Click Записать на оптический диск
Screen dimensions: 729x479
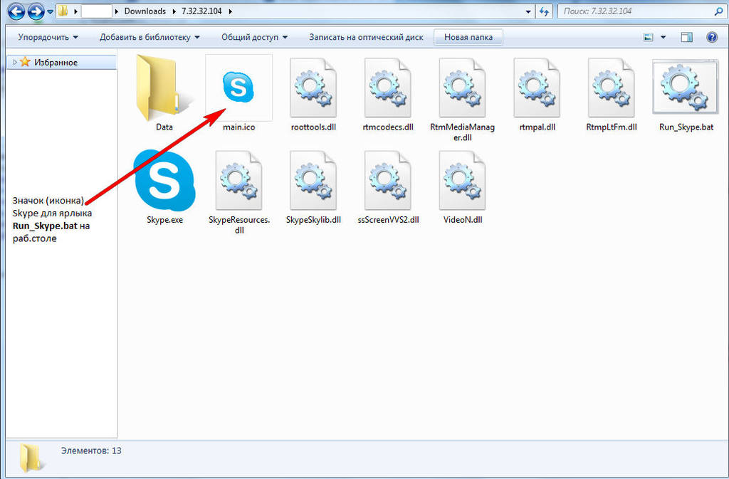tap(367, 37)
